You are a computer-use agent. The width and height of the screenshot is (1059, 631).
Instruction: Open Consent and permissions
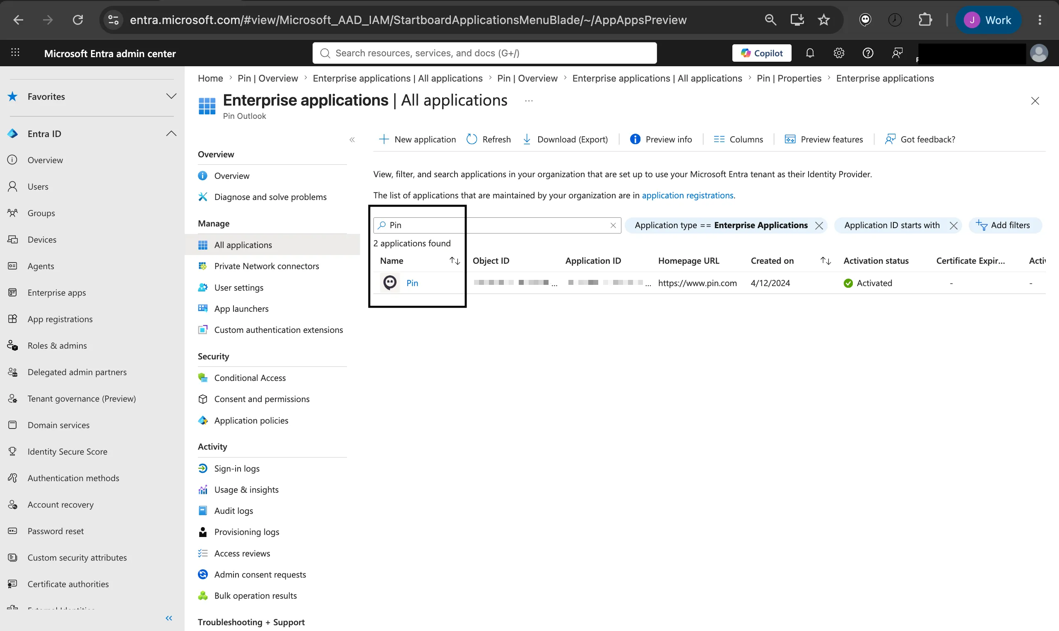coord(262,399)
